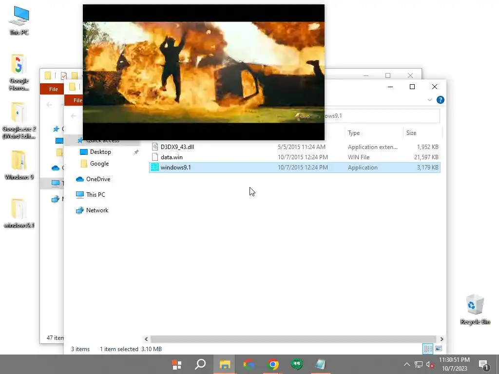Open the notification center icon
The height and width of the screenshot is (374, 499).
[484, 365]
